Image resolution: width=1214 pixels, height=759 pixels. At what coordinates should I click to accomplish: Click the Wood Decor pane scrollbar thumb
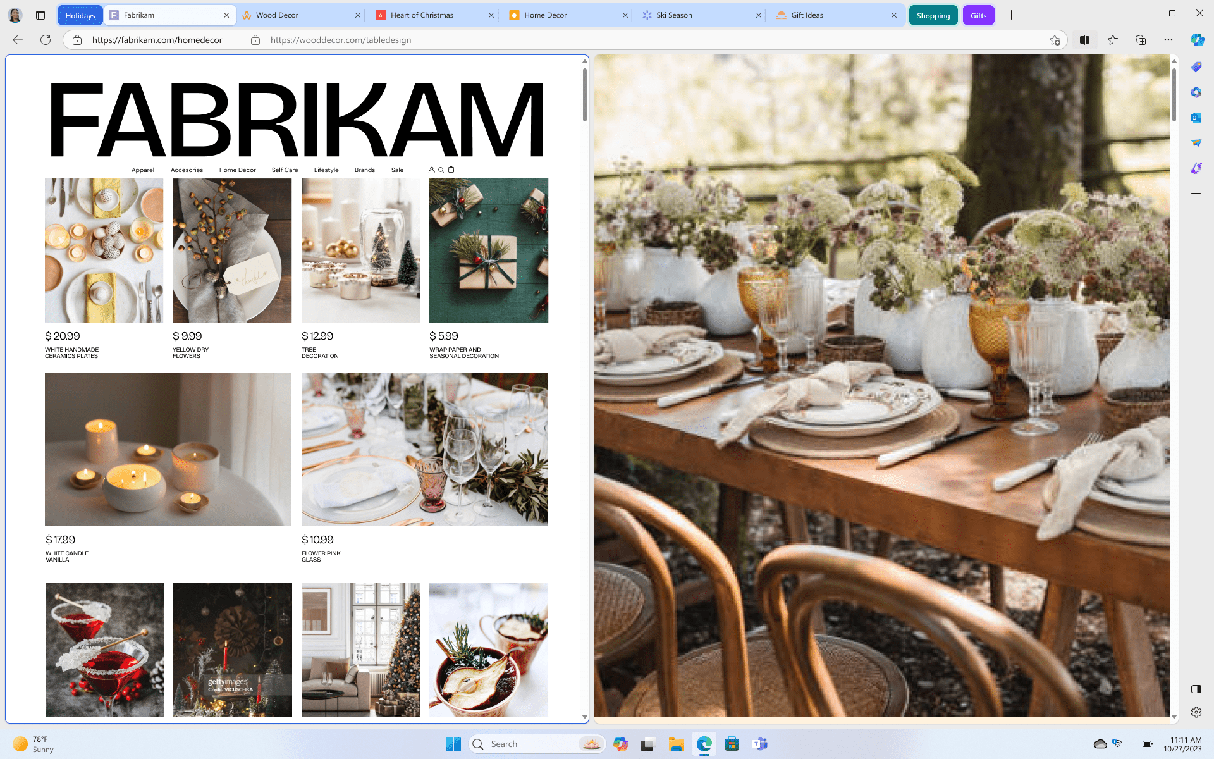[x=1174, y=95]
